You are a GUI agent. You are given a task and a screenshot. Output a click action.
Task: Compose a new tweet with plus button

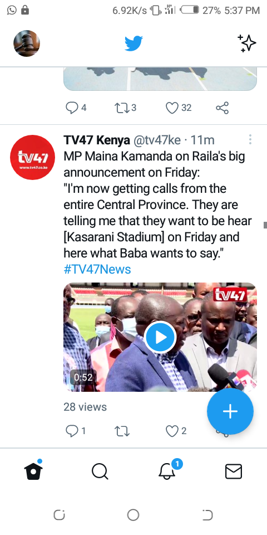tap(230, 411)
